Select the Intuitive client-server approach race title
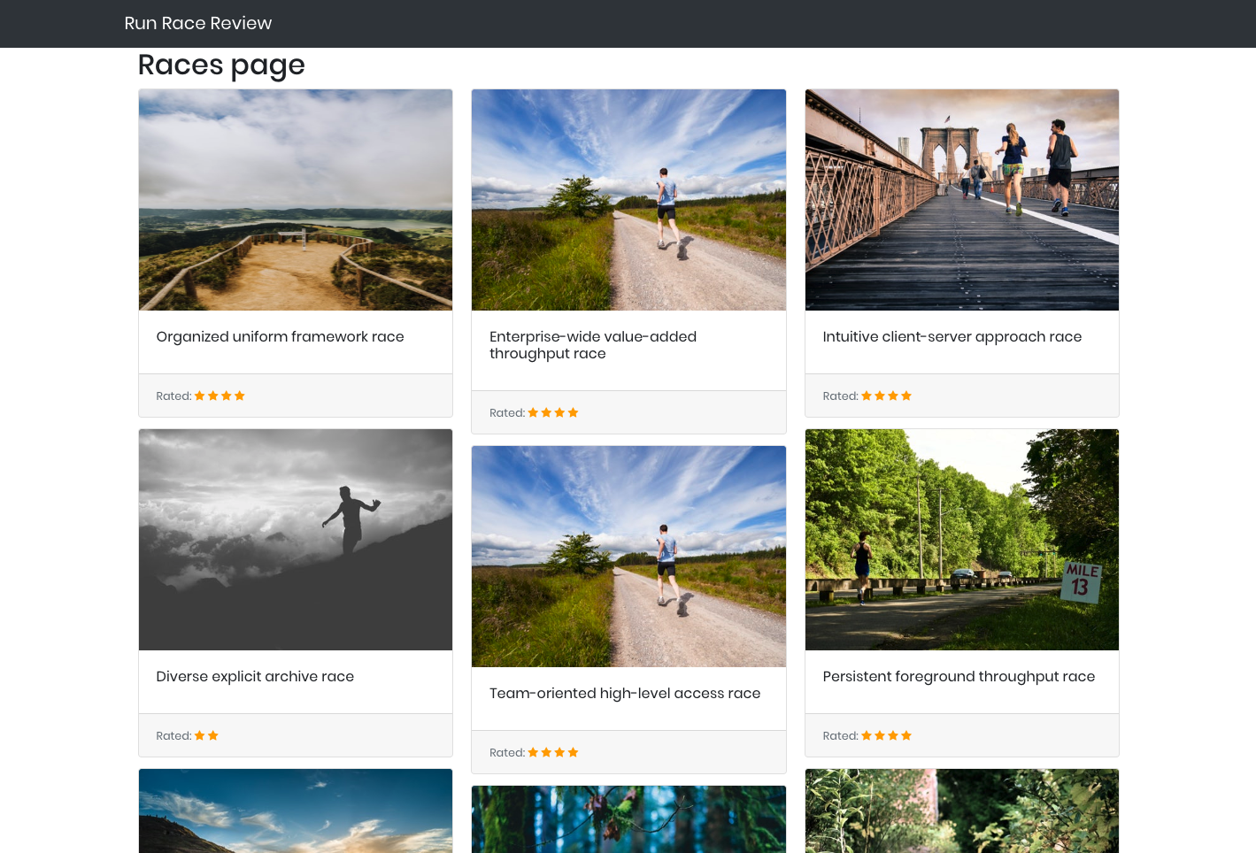The height and width of the screenshot is (853, 1256). tap(952, 337)
